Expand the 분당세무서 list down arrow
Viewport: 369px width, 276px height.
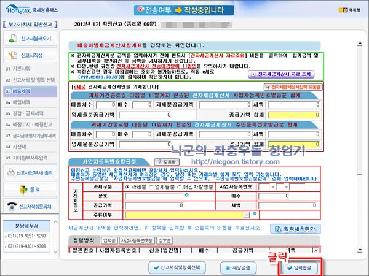(x=55, y=251)
